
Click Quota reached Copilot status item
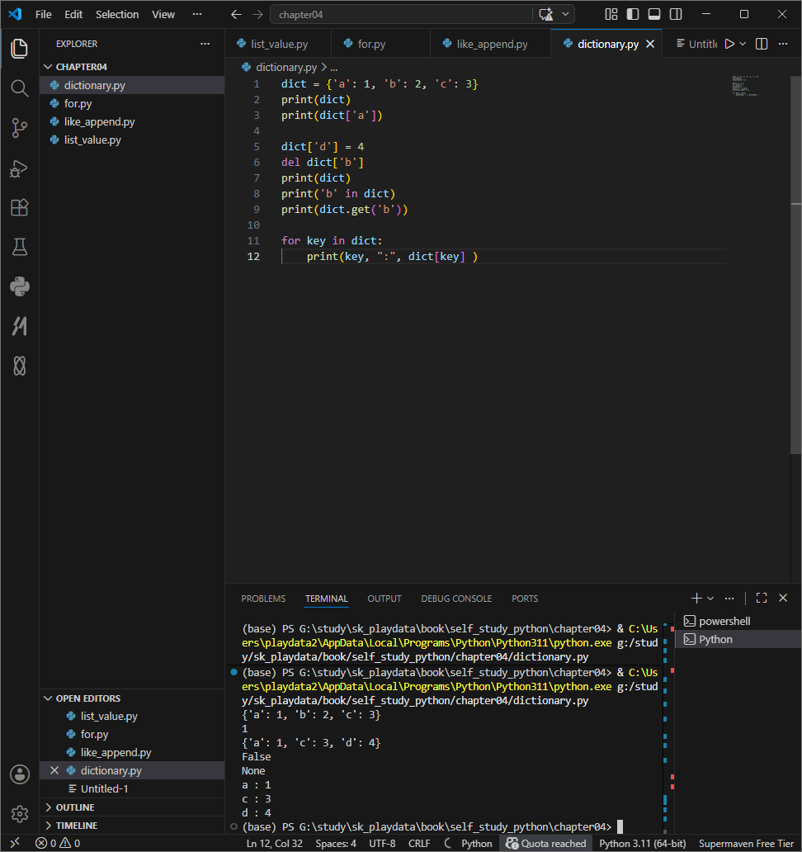[546, 843]
